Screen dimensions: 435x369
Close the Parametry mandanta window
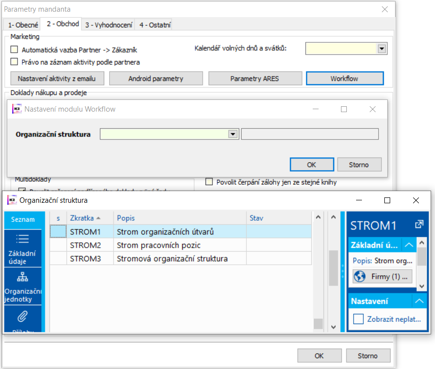coord(385,9)
